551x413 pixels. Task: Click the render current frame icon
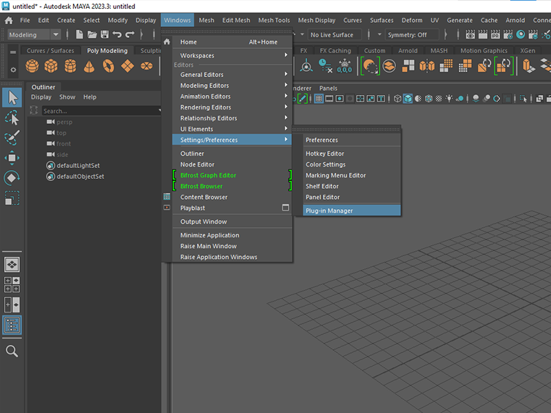(x=483, y=34)
